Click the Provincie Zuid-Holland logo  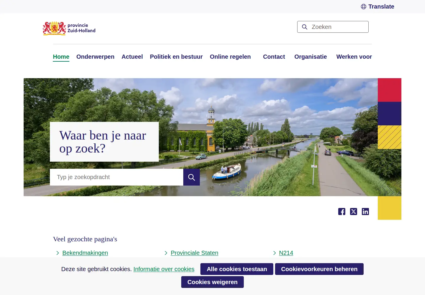pos(69,28)
